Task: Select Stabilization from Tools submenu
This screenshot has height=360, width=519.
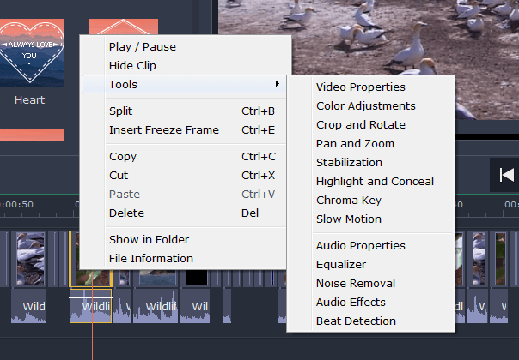Action: (349, 162)
